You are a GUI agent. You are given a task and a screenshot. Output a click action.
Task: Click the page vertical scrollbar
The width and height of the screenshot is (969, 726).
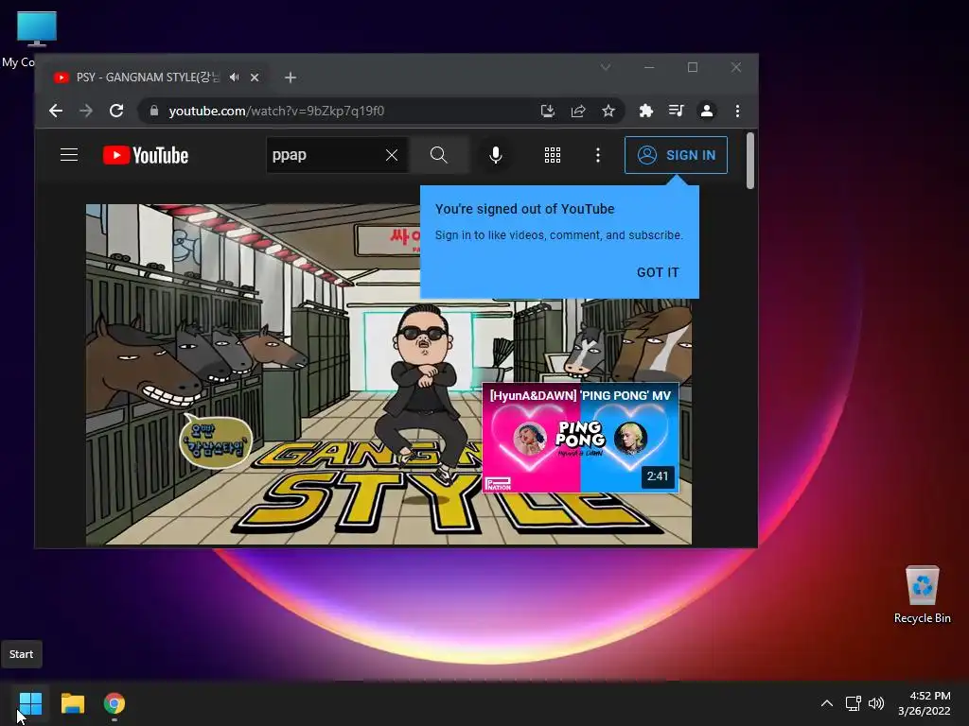tap(750, 161)
